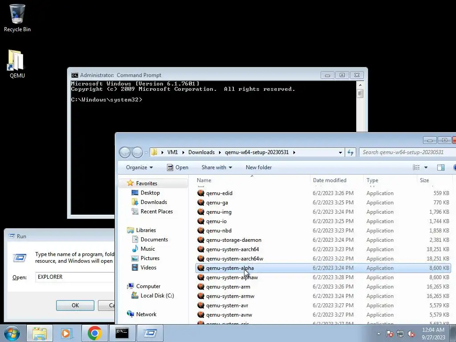Focus the Search qemu-w64-setup-20230531 box
This screenshot has width=456, height=342.
point(407,152)
